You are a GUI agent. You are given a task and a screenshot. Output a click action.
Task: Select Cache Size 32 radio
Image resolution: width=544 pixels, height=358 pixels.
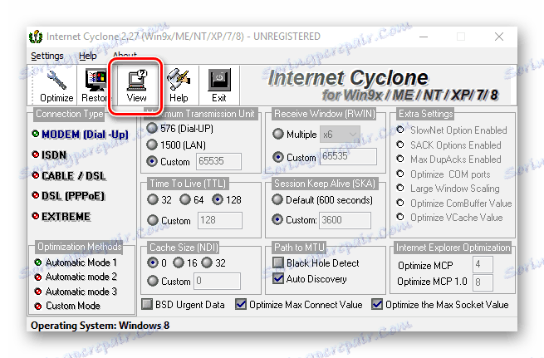tap(207, 262)
